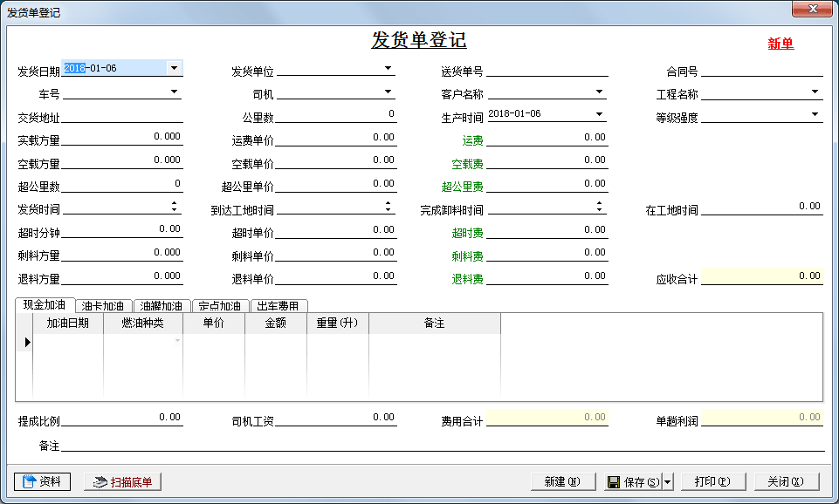
Task: Click the 费用合计 total field
Action: 547,418
